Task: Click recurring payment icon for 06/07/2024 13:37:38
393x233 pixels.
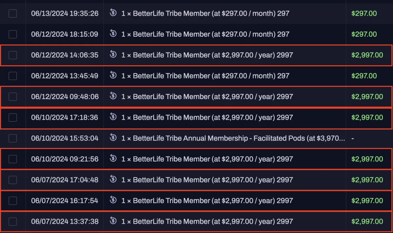Action: (113, 221)
